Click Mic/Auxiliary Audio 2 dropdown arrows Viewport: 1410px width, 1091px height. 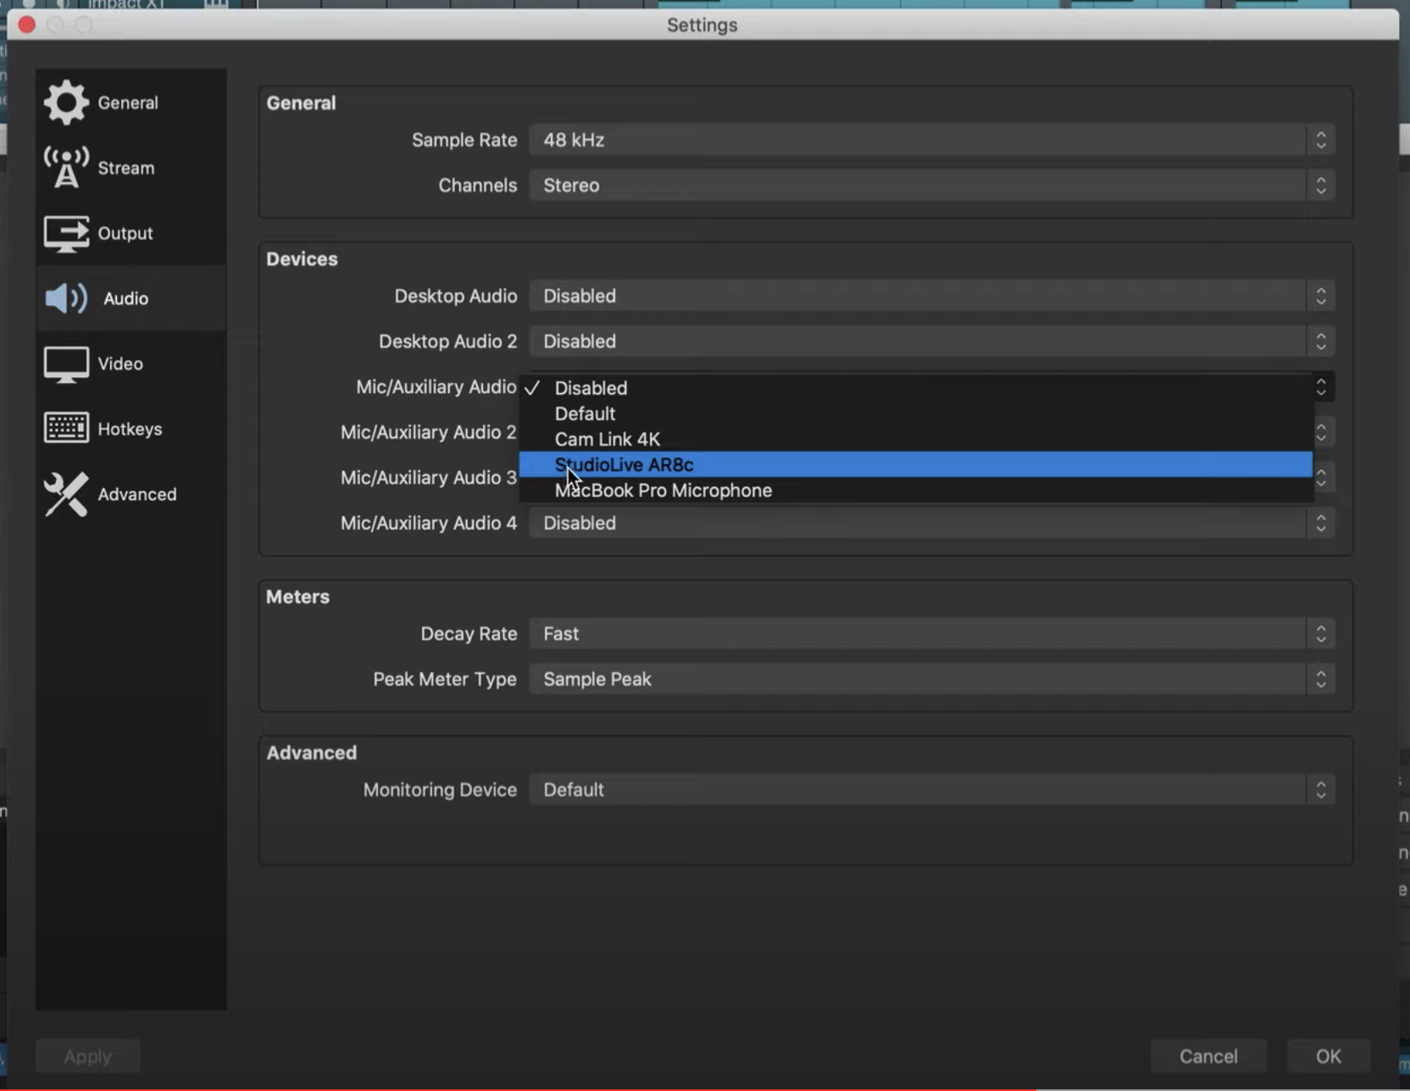point(1322,433)
